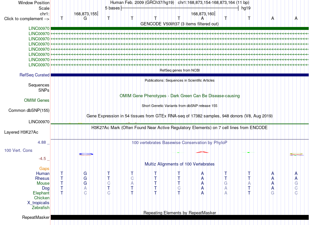Screen dimensions: 309x225
Task: Click the lone G base in the Elephant row
Action: coord(273,193)
